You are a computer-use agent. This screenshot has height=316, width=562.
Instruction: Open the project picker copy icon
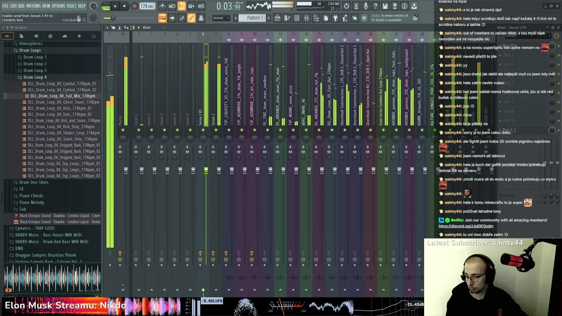click(x=326, y=18)
